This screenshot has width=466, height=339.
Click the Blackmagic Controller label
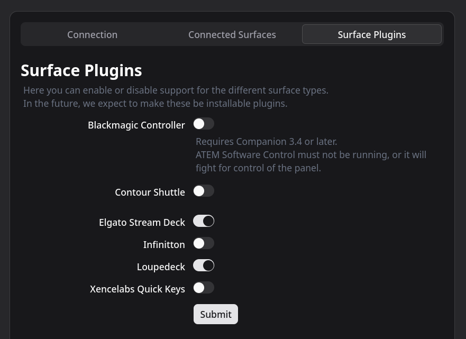[x=136, y=125]
